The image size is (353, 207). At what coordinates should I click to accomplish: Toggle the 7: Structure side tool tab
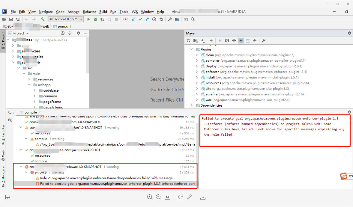pos(3,177)
